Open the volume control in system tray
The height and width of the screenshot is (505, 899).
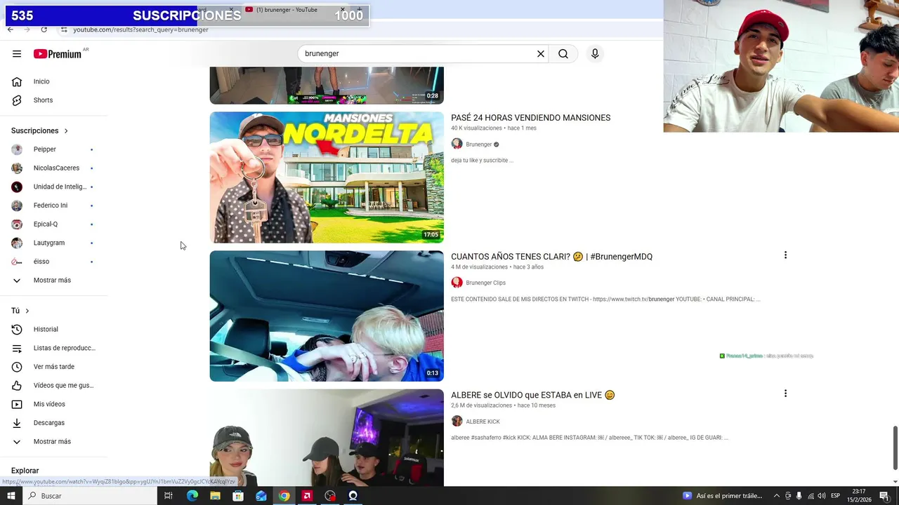point(822,496)
